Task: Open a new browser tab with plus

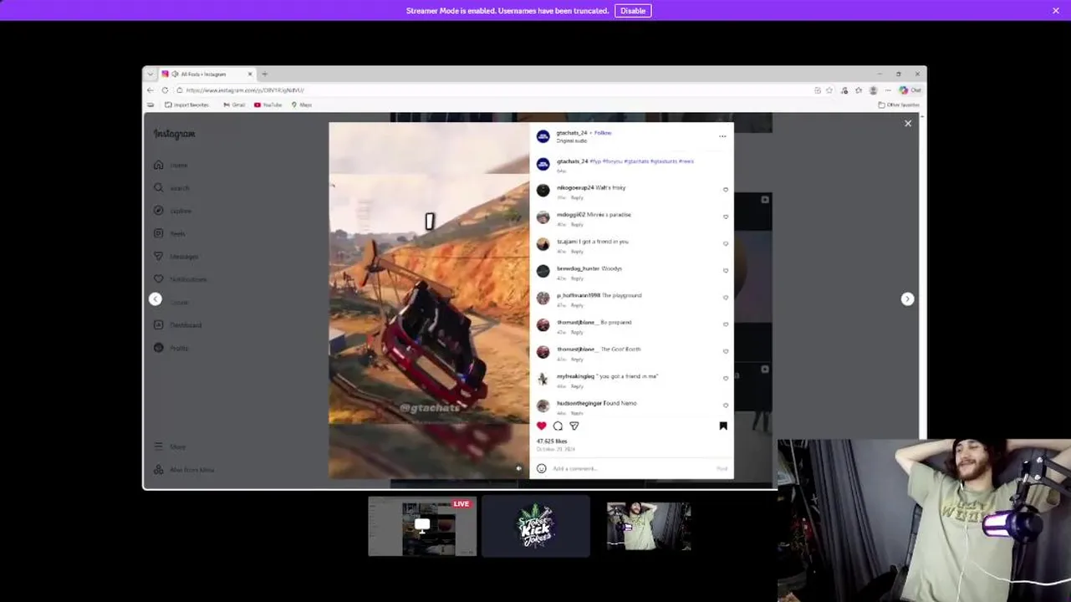Action: (265, 74)
